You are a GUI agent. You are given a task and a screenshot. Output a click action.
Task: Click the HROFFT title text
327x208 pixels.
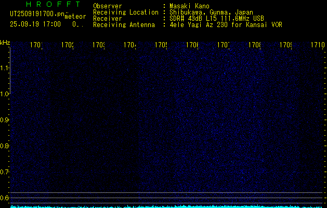(x=54, y=4)
